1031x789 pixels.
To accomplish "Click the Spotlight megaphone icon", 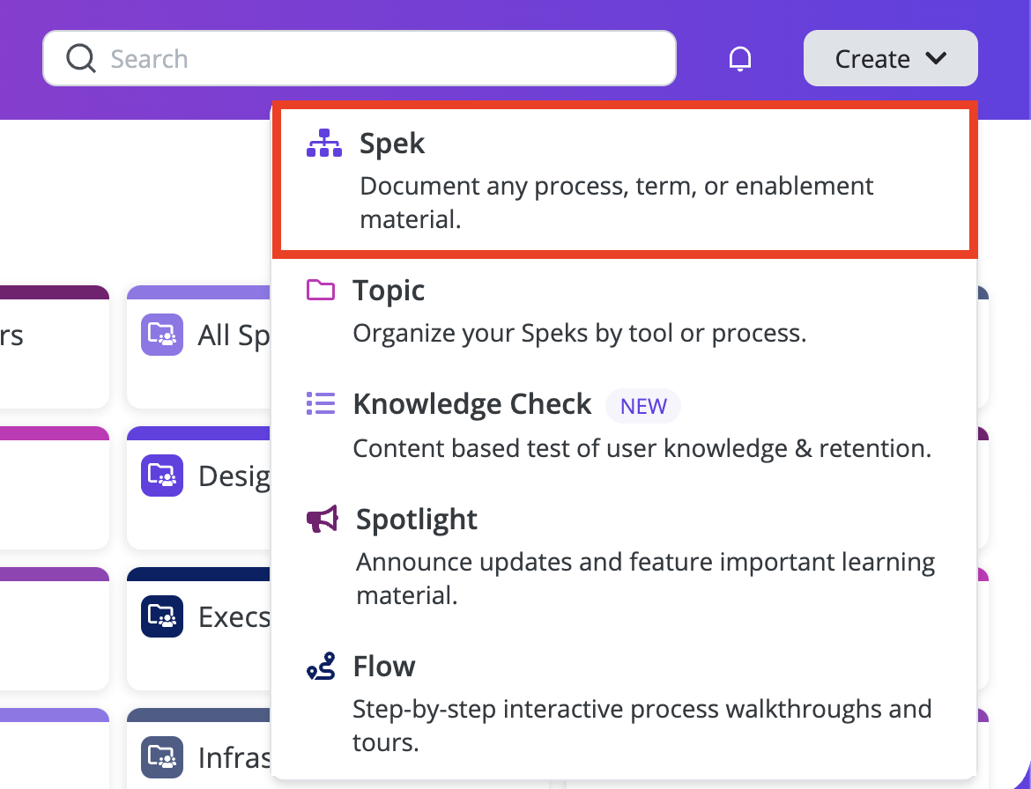I will click(x=321, y=519).
